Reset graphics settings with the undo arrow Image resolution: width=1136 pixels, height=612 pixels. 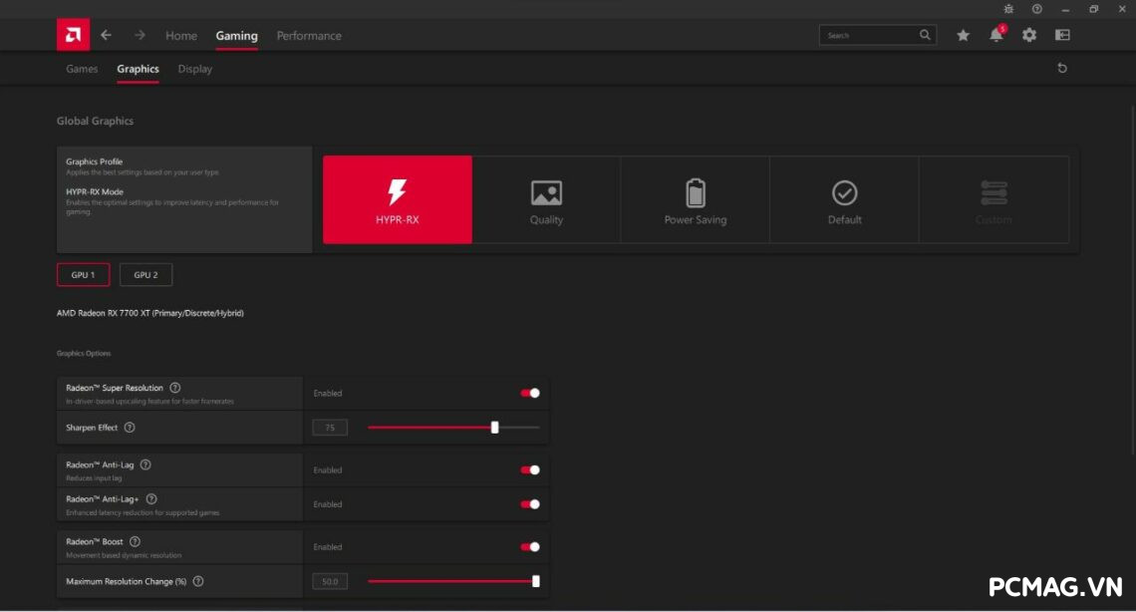click(x=1062, y=68)
